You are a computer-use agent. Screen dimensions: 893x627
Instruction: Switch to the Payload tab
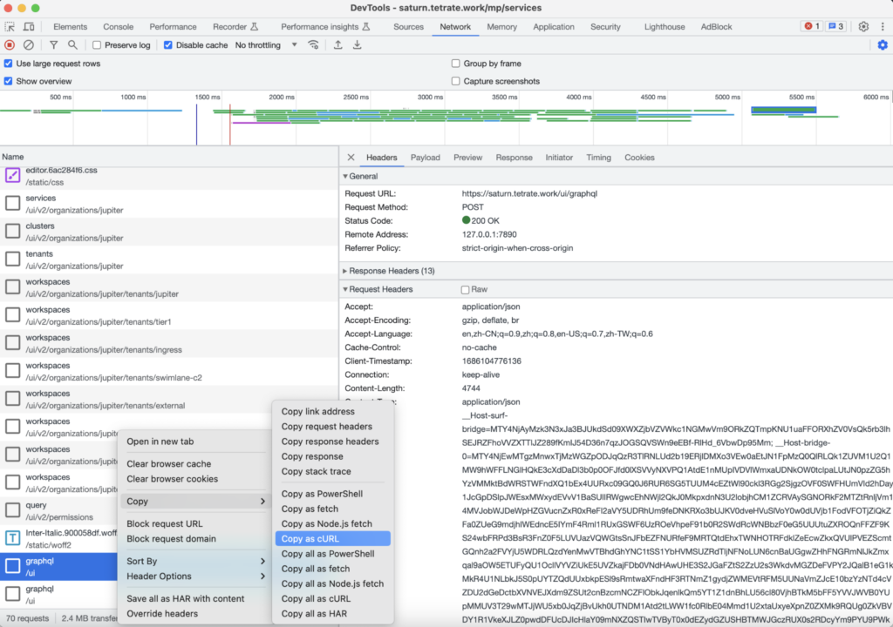[x=426, y=158]
